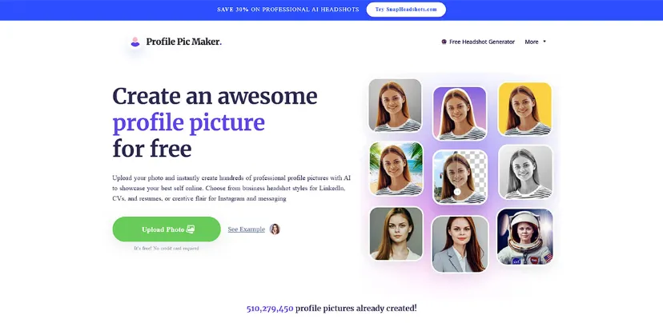
Task: Click the Profile Pic Maker title text
Action: 184,42
